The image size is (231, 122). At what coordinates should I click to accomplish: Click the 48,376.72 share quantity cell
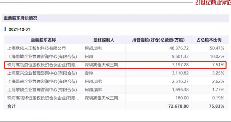click(179, 48)
